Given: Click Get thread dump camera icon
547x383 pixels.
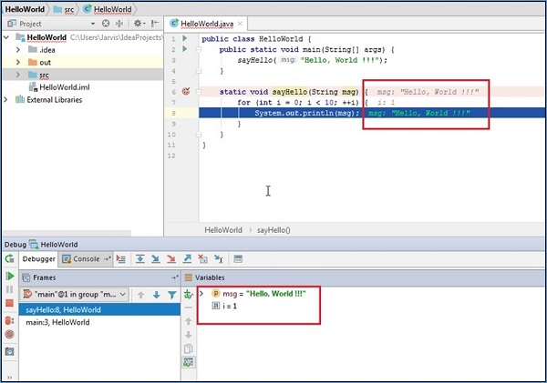Looking at the screenshot, I should pos(9,351).
